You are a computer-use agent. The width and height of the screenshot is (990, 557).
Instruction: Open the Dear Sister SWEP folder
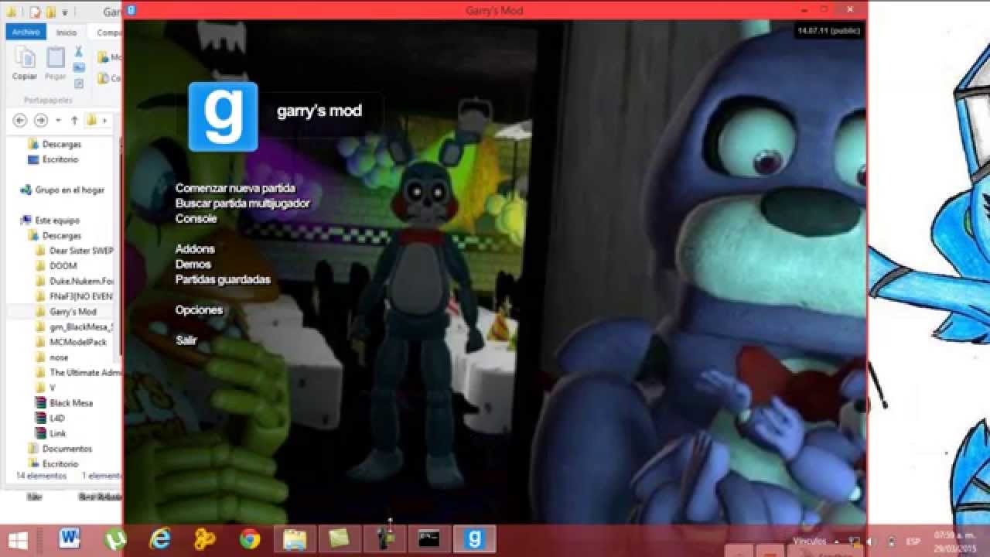point(75,251)
